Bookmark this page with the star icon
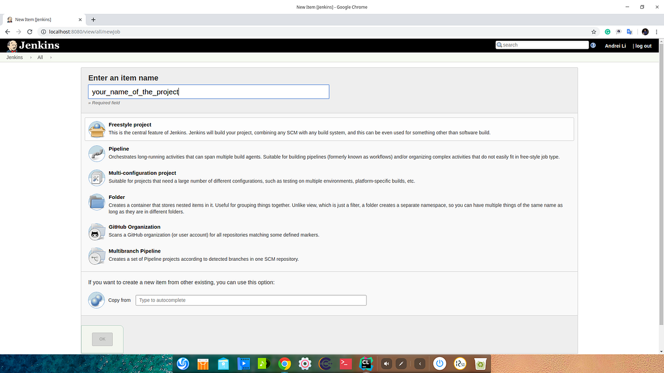Image resolution: width=664 pixels, height=373 pixels. pos(594,31)
